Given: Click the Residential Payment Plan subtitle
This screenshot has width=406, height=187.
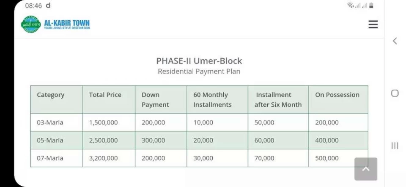Looking at the screenshot, I should [x=199, y=71].
